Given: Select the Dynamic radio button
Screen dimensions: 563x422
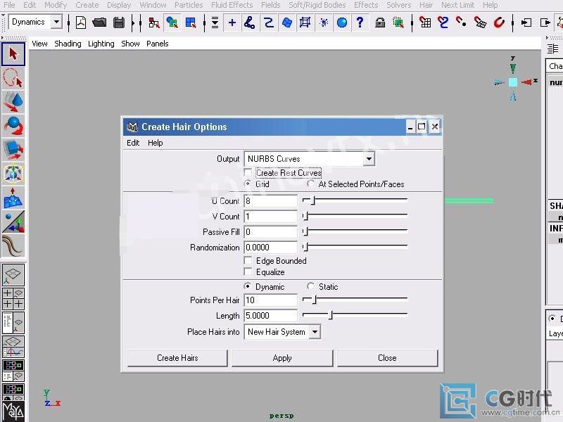Looking at the screenshot, I should click(248, 286).
